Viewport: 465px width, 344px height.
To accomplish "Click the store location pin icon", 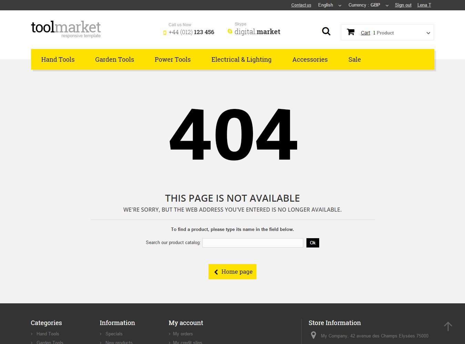I will pyautogui.click(x=313, y=335).
